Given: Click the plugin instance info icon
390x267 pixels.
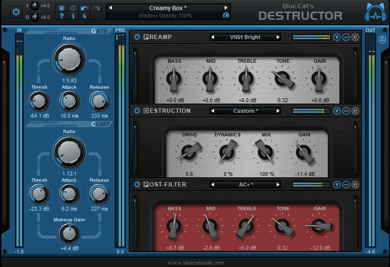Looking at the screenshot, I should click(x=84, y=16).
